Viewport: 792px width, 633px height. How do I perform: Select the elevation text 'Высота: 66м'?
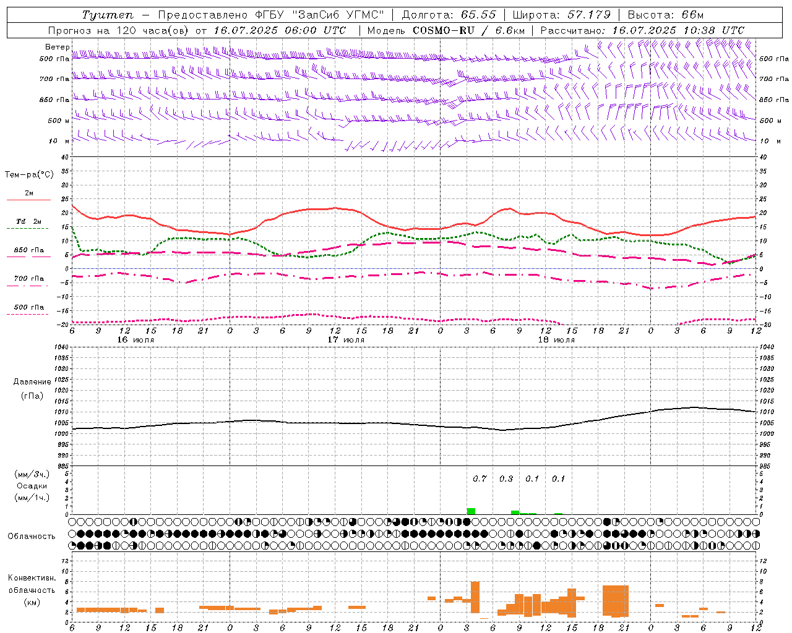click(665, 15)
